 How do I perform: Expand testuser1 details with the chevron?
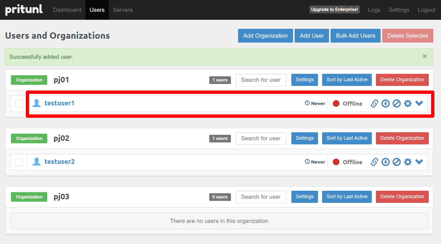click(419, 103)
